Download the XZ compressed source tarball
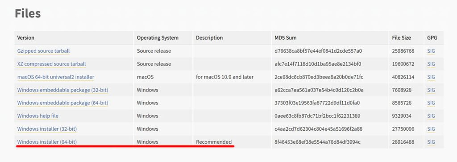This screenshot has width=457, height=162. pyautogui.click(x=52, y=64)
